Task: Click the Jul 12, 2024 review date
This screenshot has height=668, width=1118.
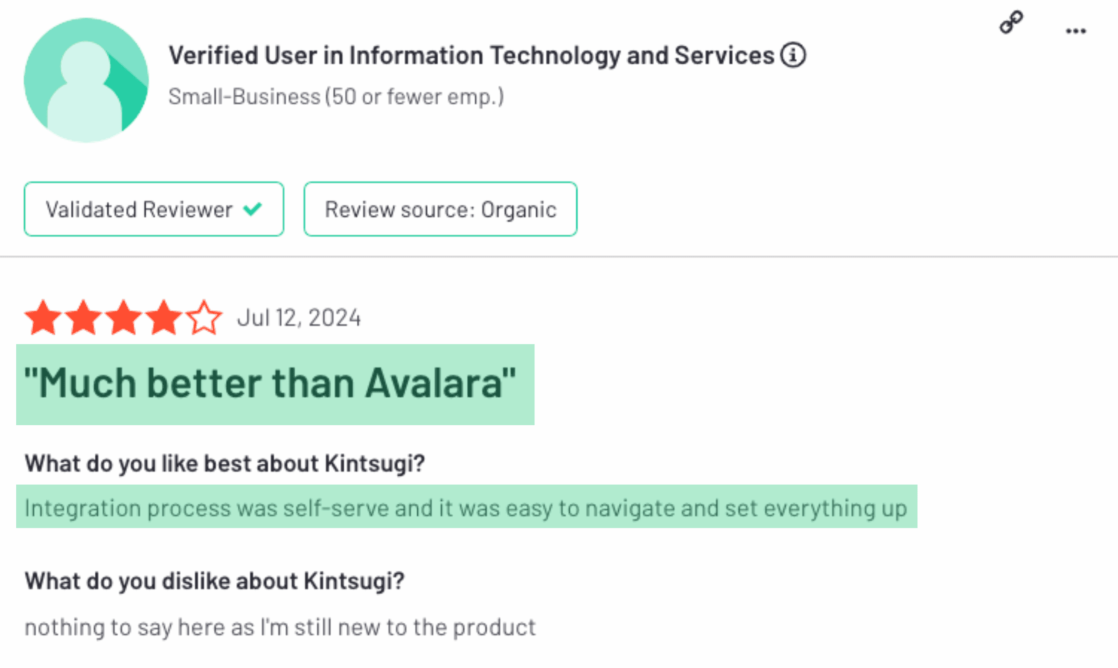Action: click(x=299, y=318)
